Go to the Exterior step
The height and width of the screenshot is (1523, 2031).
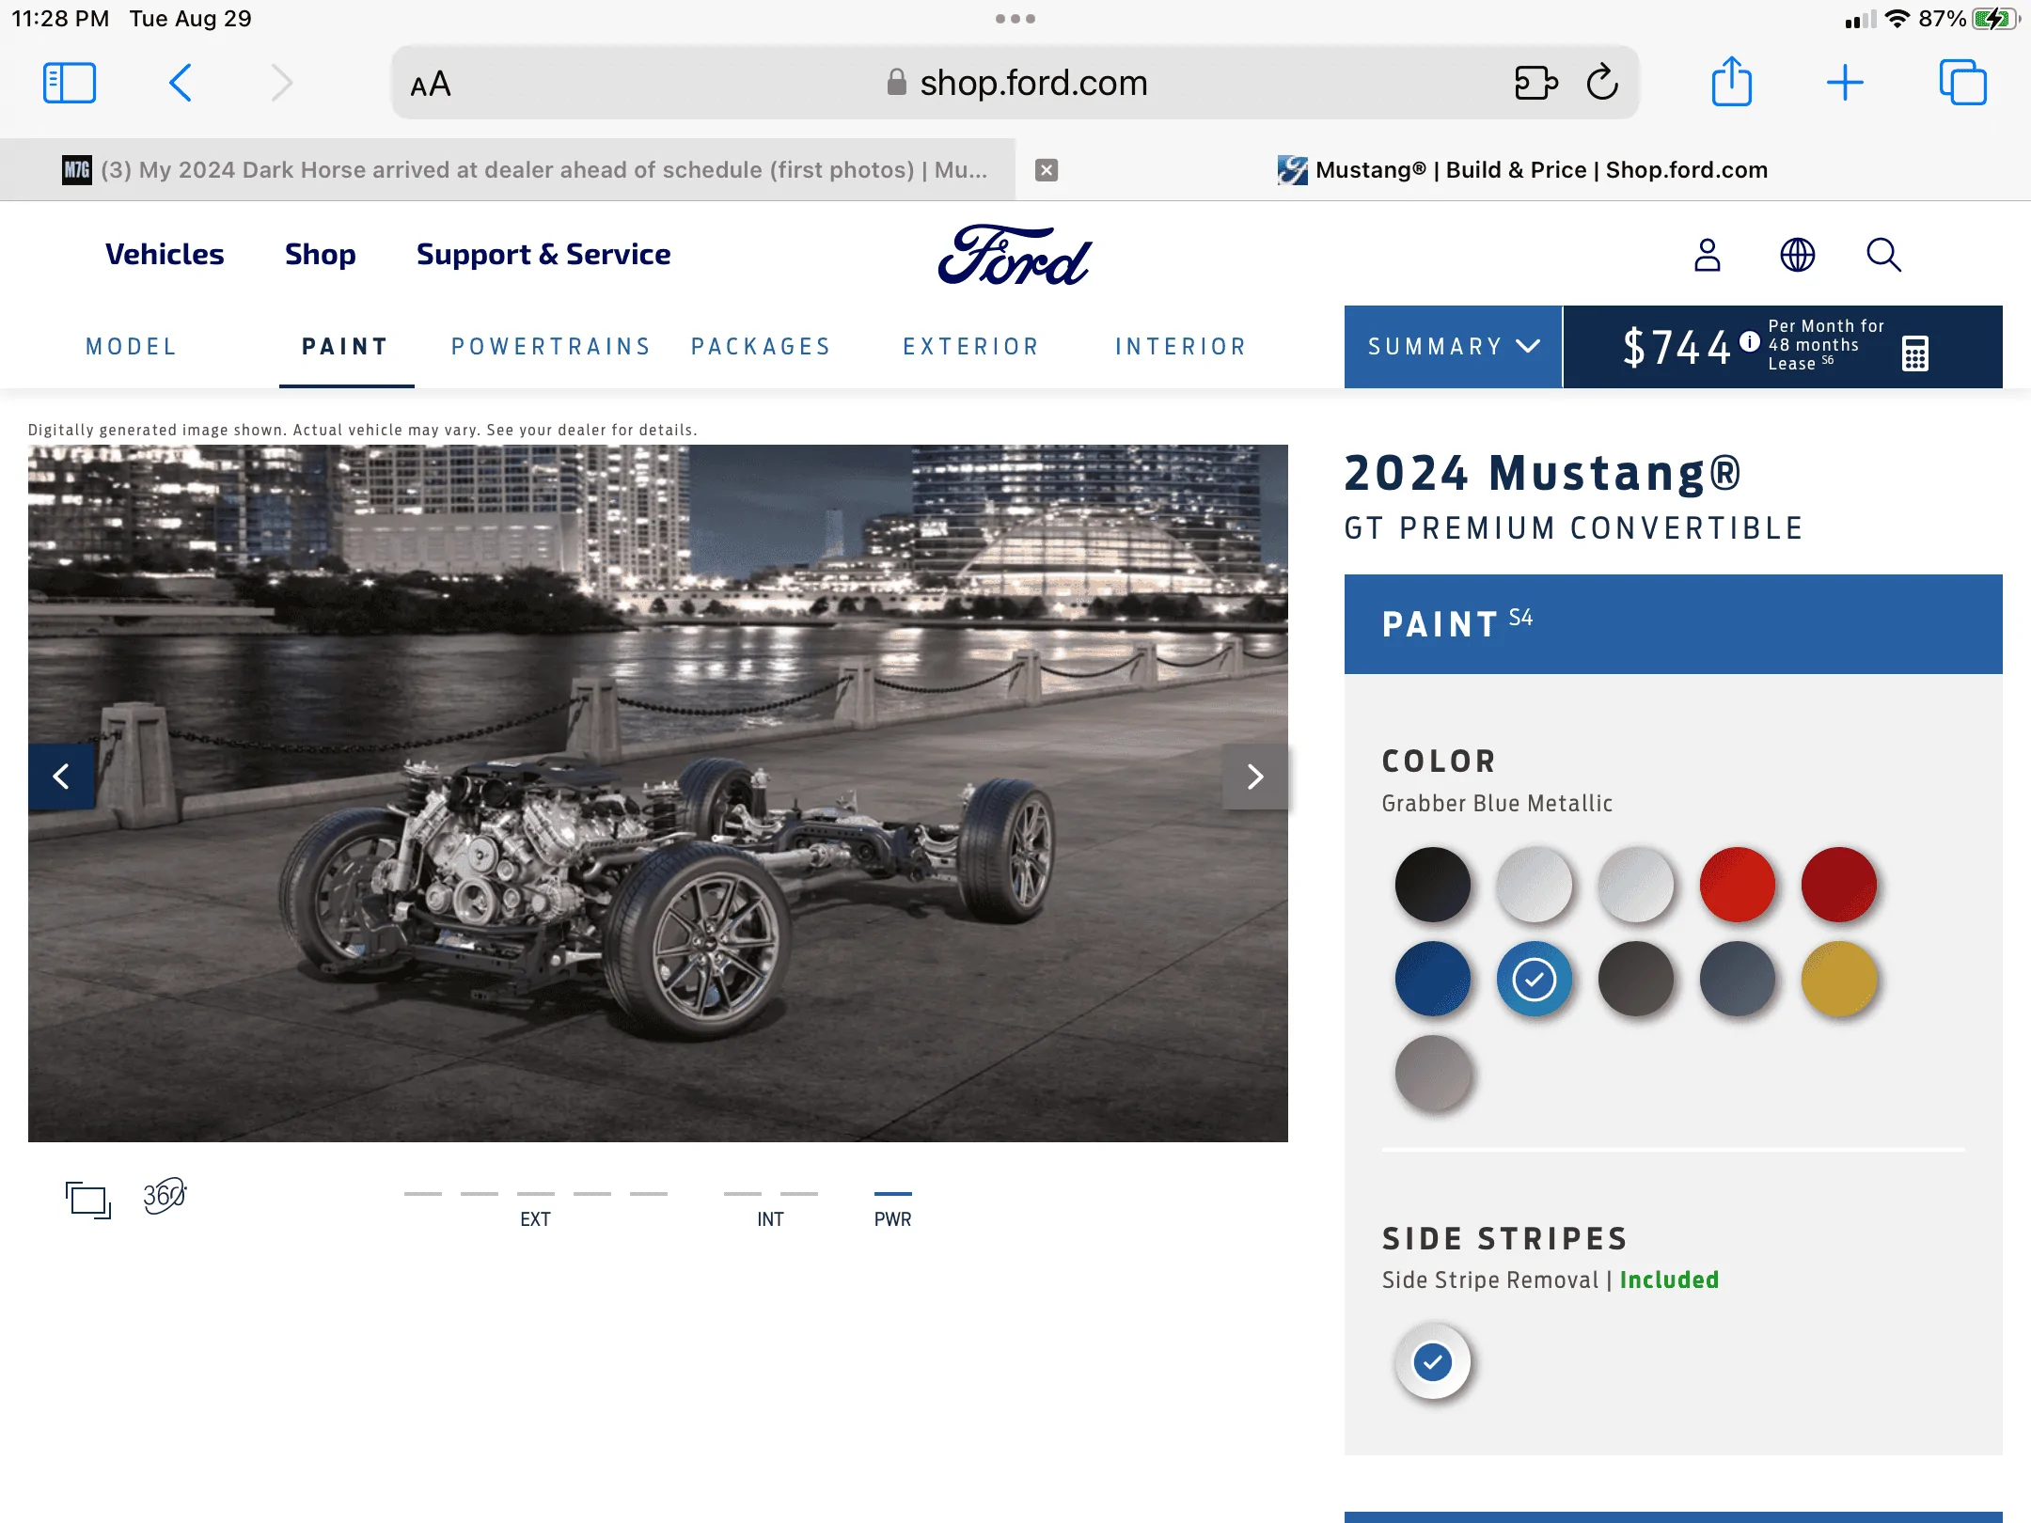971,347
